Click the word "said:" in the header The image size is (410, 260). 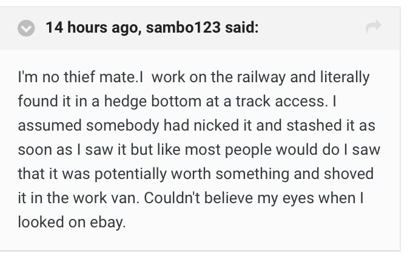click(240, 28)
